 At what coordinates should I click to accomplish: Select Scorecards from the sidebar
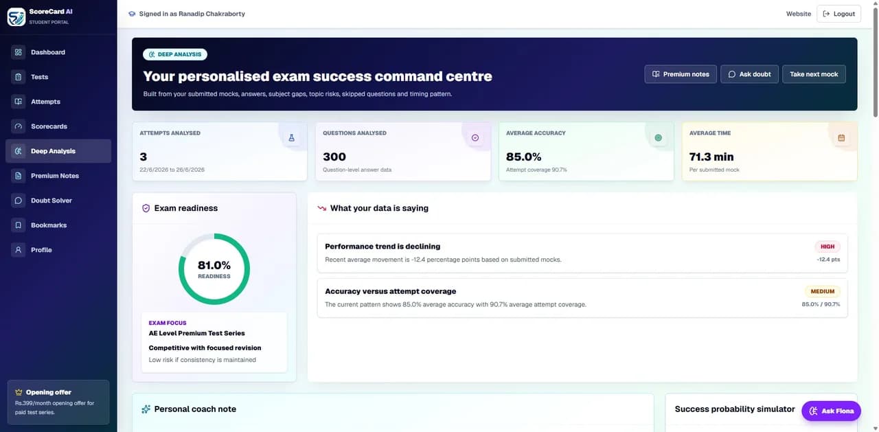(58, 126)
